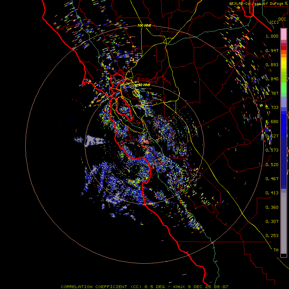Click the 50 NMI range ring label

144,85
